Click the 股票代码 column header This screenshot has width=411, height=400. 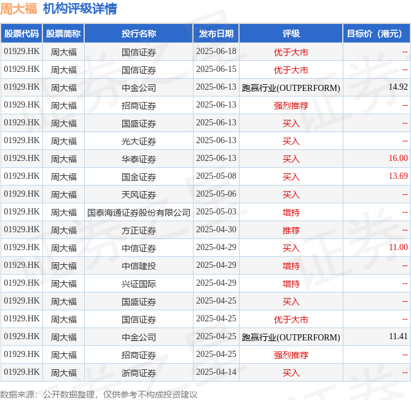click(x=22, y=34)
